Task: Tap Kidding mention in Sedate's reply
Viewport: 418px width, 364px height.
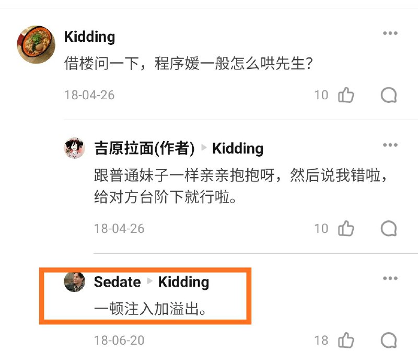Action: tap(183, 282)
